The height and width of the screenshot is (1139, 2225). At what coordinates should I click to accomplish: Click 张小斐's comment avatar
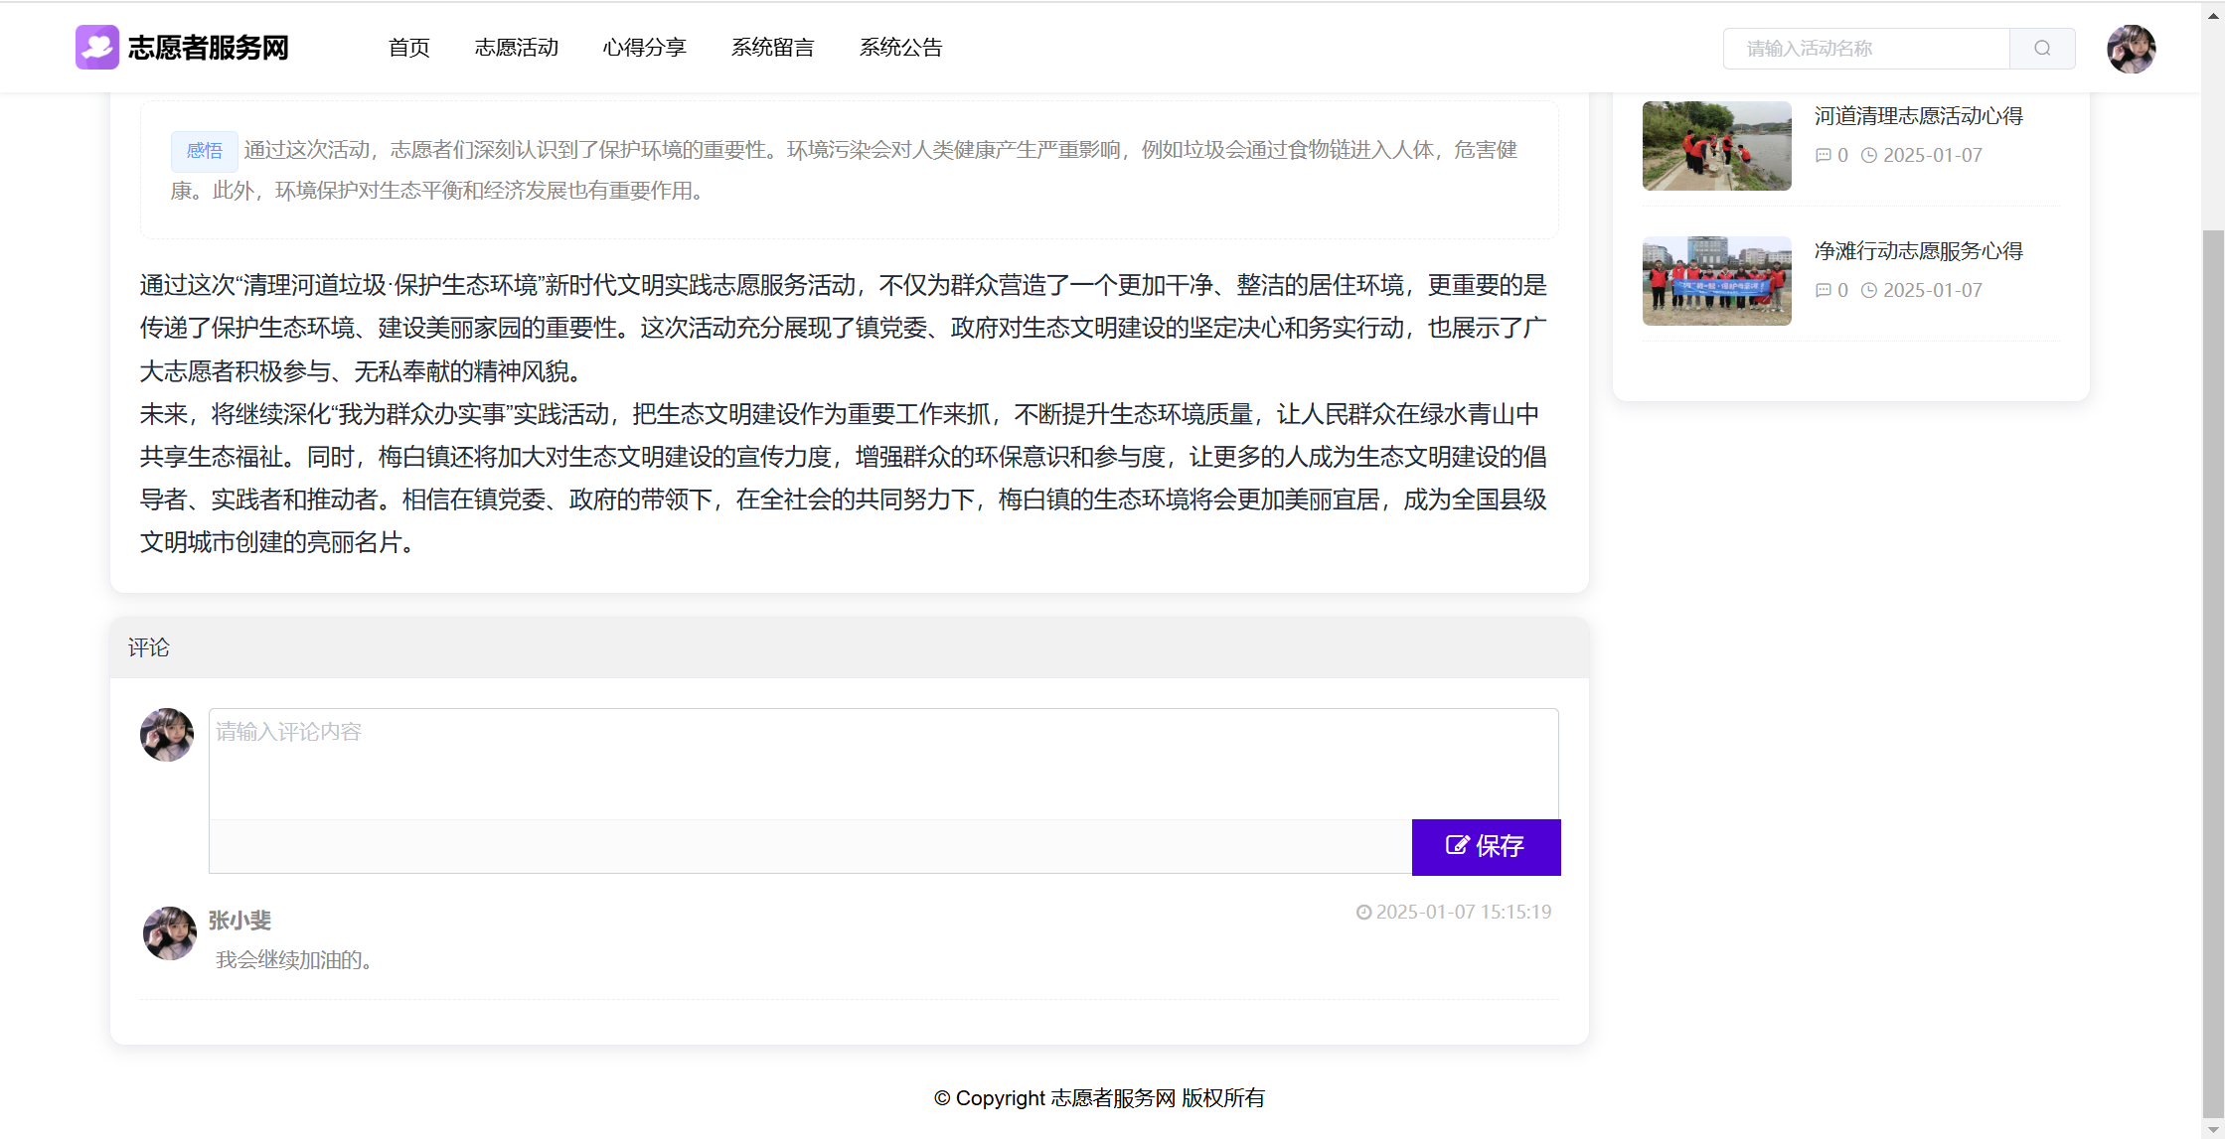(170, 932)
